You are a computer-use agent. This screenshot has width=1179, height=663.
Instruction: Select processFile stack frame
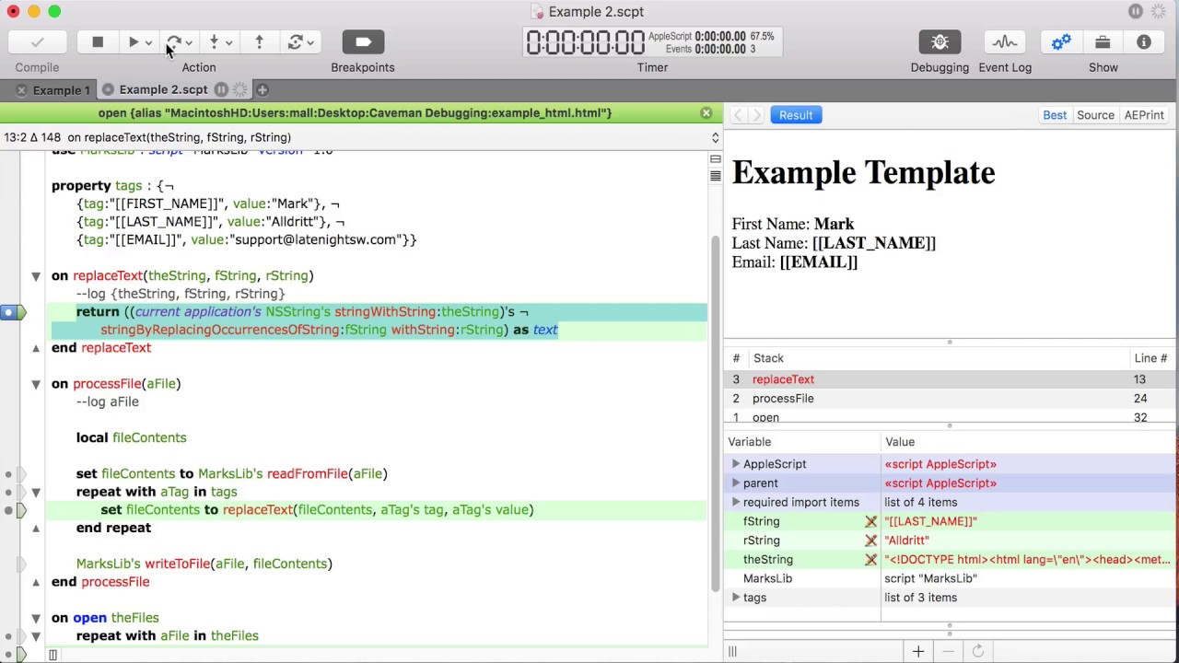[x=951, y=399]
